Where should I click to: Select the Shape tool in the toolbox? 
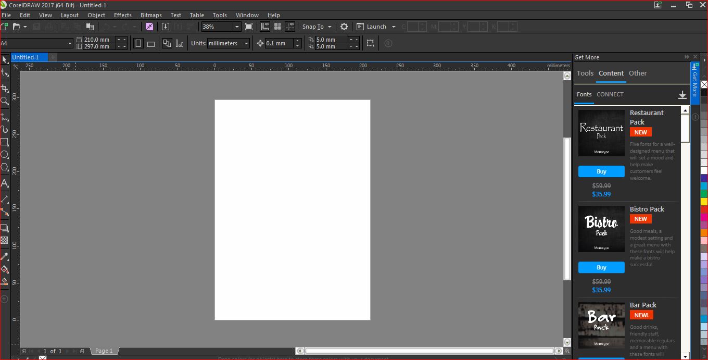pos(5,73)
